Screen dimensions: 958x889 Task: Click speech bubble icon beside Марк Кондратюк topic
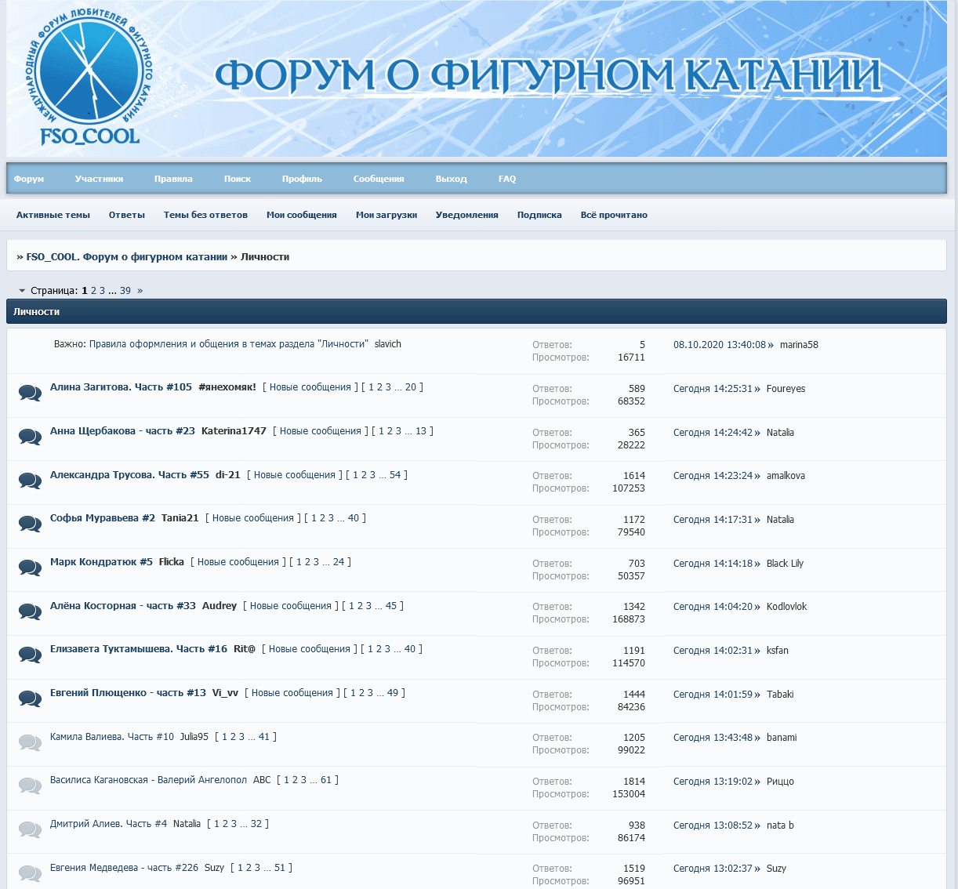pyautogui.click(x=30, y=568)
